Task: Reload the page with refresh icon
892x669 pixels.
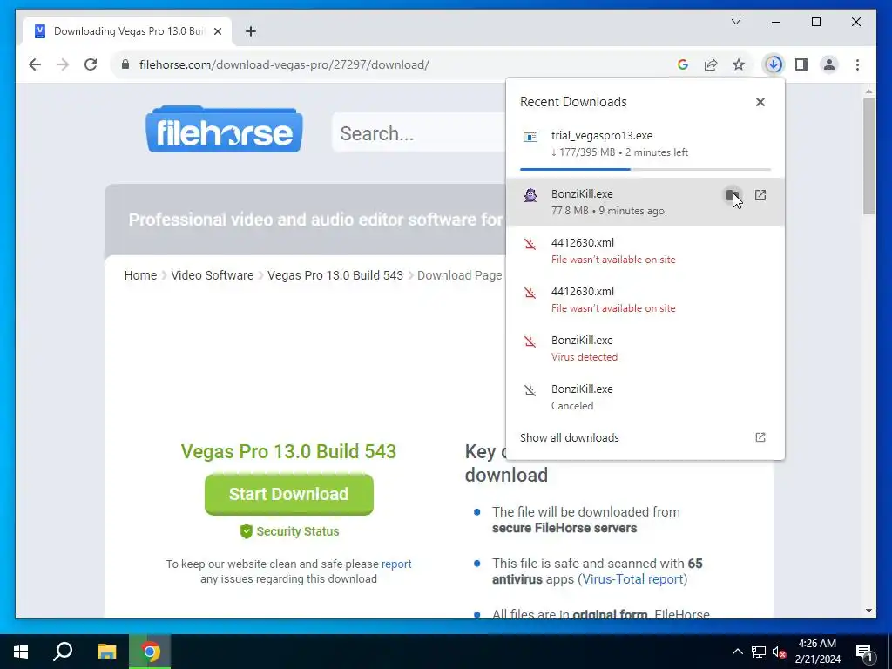Action: pos(91,64)
